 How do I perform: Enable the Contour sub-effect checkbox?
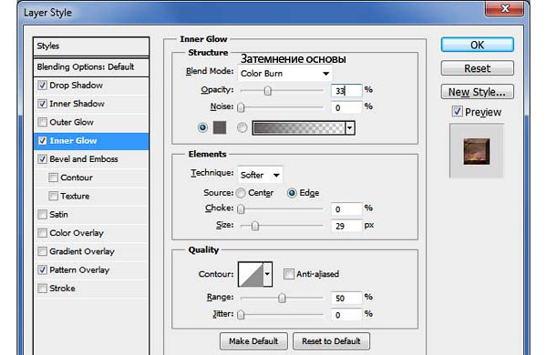click(53, 177)
